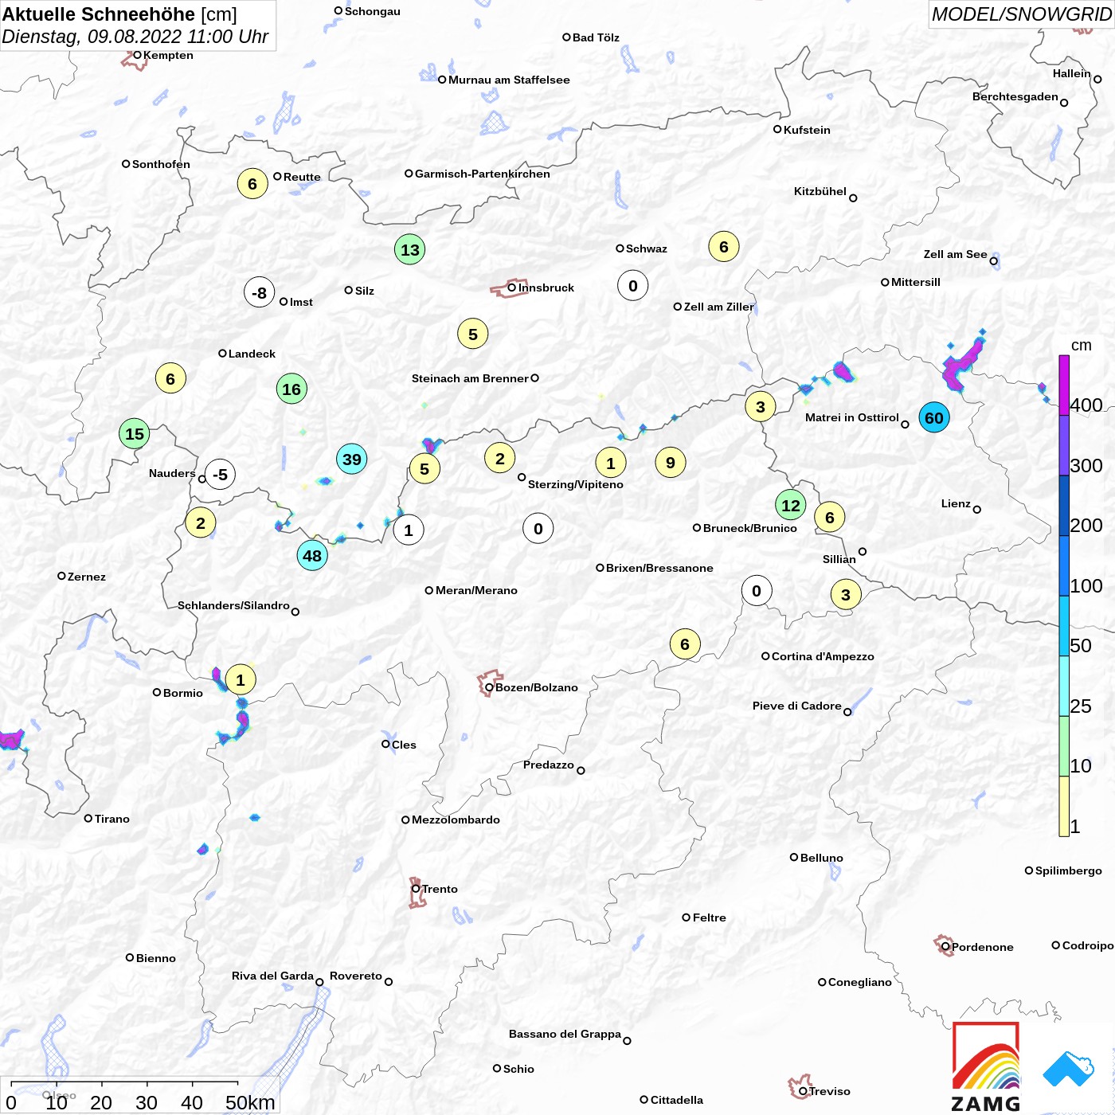The height and width of the screenshot is (1115, 1115).
Task: Click the Mezzolombardo label
Action: tap(456, 820)
